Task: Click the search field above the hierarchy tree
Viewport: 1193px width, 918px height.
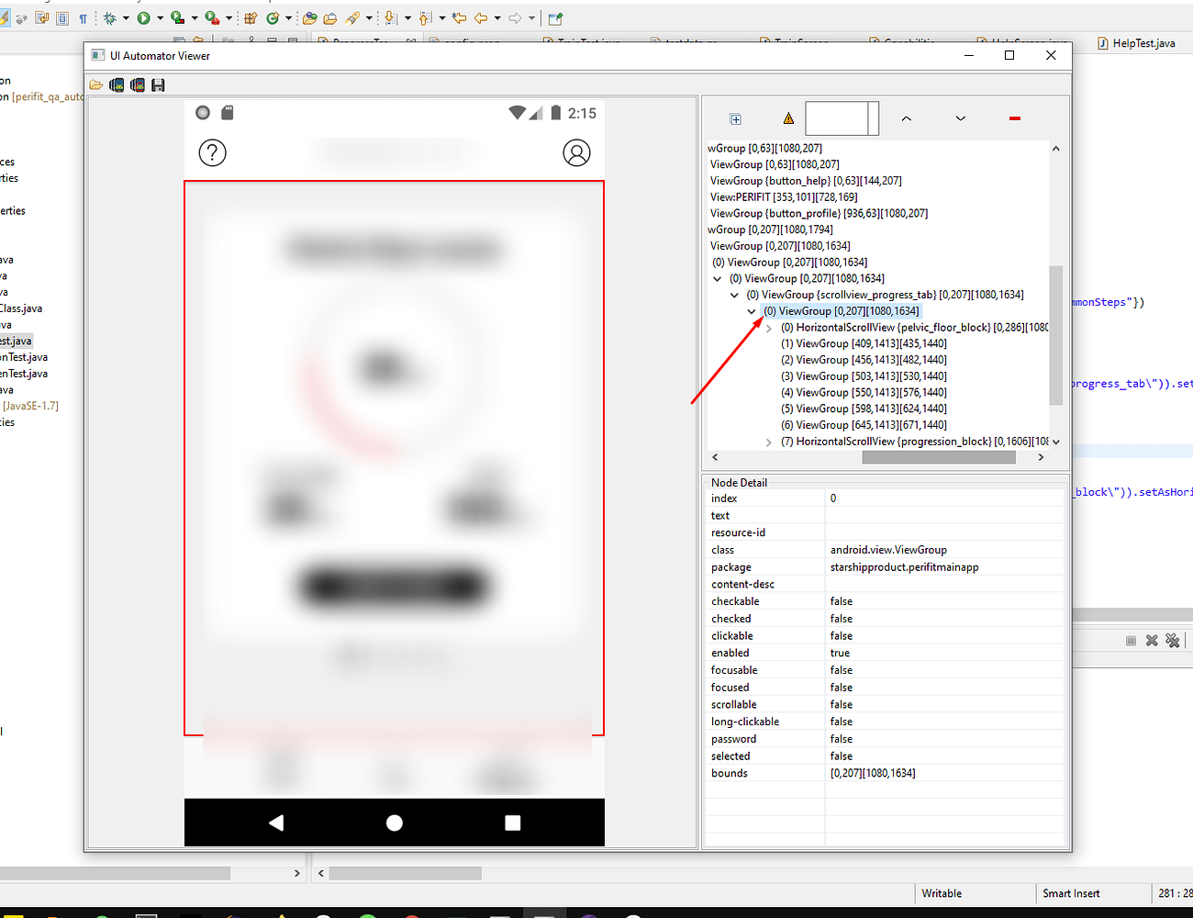Action: click(x=842, y=118)
